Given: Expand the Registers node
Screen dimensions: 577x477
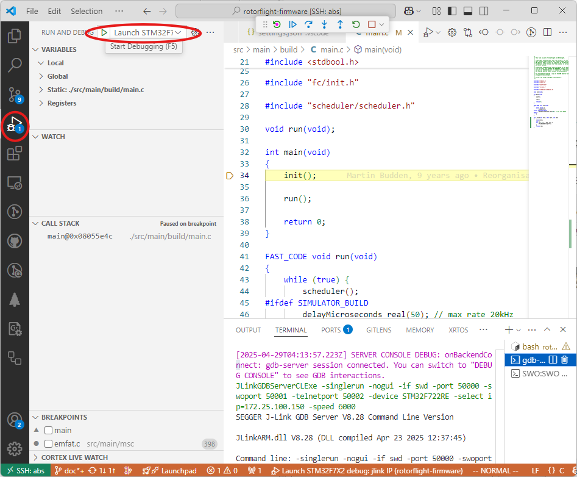Looking at the screenshot, I should point(41,103).
